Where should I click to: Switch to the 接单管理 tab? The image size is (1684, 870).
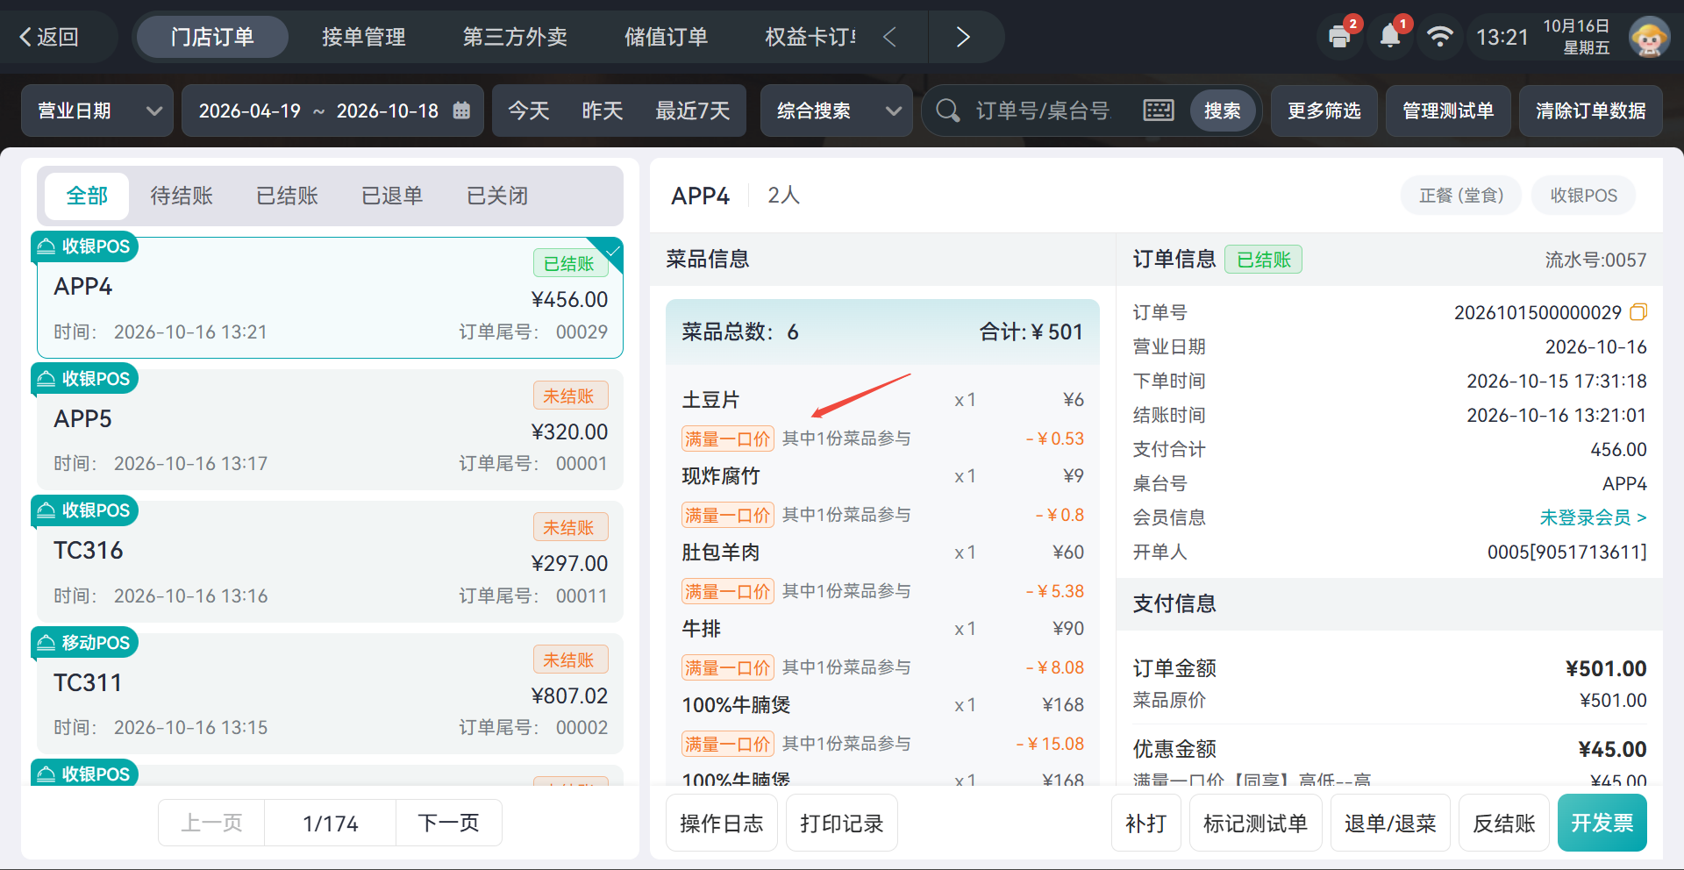click(363, 37)
